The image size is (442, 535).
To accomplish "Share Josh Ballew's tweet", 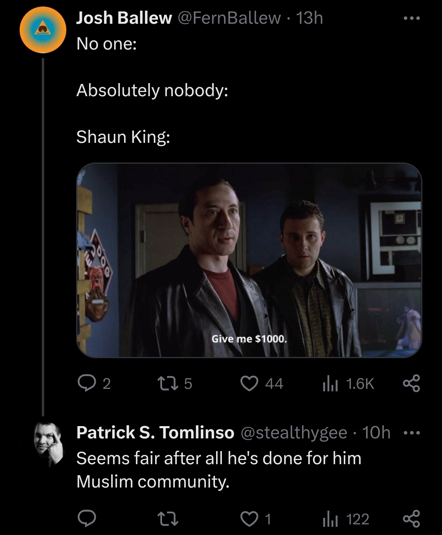I will (x=411, y=384).
